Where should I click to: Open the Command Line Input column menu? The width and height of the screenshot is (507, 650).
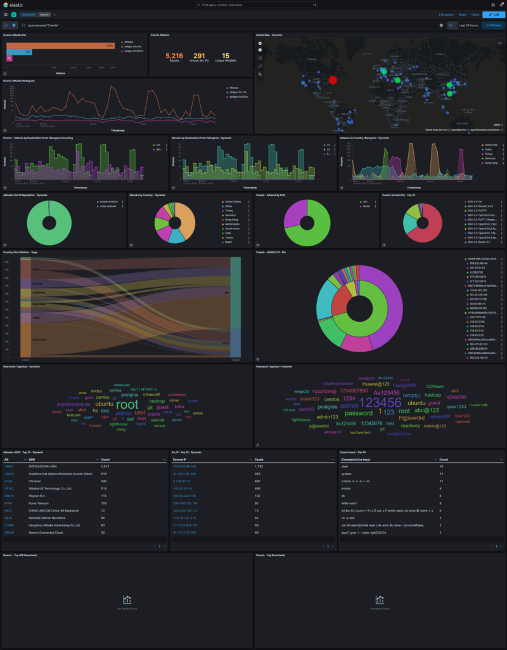(x=435, y=460)
